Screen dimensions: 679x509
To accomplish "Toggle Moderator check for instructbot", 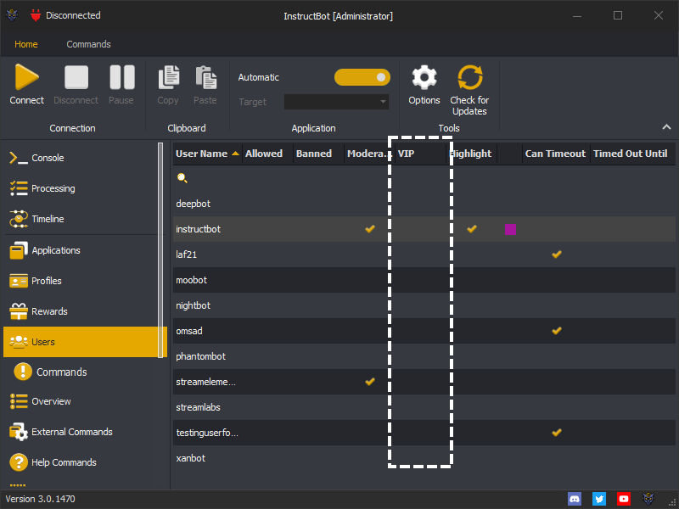I will coord(370,229).
